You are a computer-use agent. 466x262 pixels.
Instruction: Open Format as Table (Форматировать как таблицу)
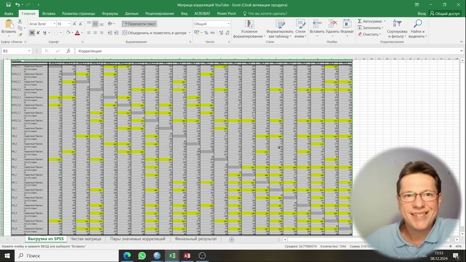pos(280,29)
